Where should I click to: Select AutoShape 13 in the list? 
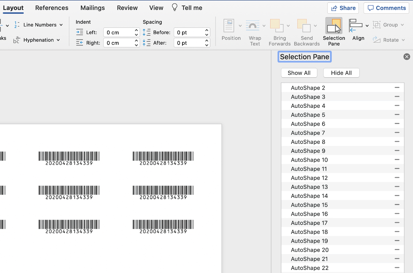point(342,187)
